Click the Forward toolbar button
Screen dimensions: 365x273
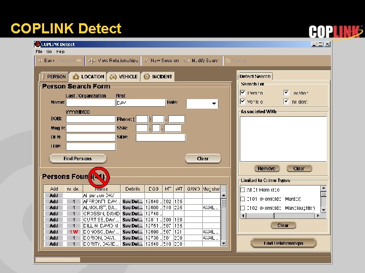tap(69, 61)
